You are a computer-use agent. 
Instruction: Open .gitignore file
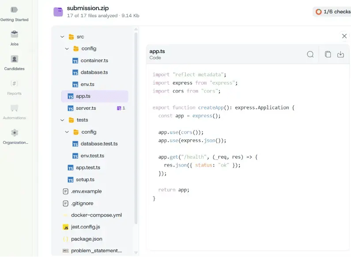82,203
